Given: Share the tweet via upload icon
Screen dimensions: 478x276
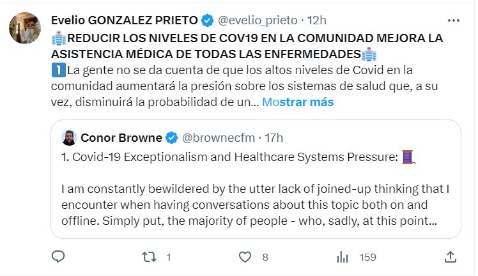Looking at the screenshot, I should tap(450, 257).
